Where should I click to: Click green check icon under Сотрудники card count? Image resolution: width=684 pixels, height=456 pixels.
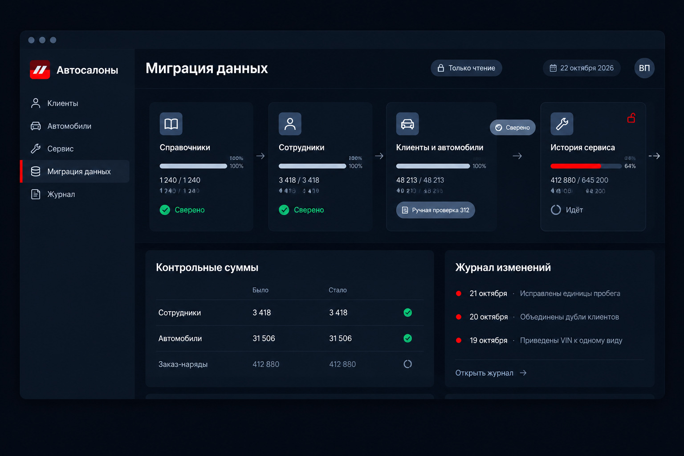click(x=284, y=210)
